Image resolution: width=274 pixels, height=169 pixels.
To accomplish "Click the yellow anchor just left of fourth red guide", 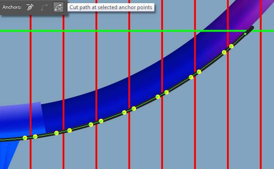I will coord(124,112).
